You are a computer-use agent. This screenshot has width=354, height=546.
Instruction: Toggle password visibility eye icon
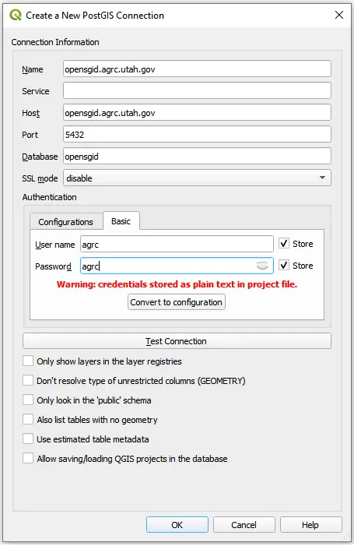click(262, 266)
